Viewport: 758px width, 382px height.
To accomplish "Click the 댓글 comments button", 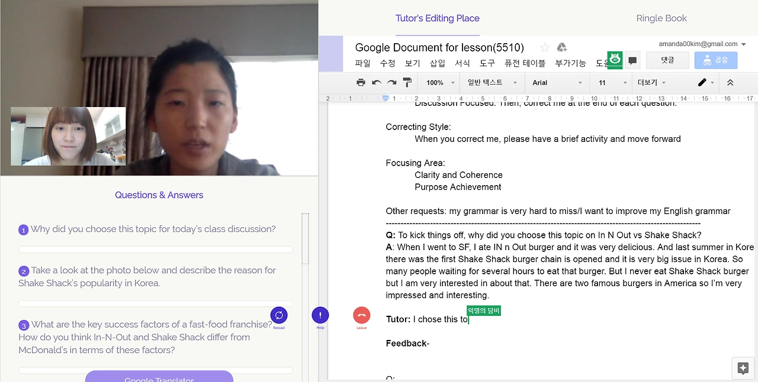I will pyautogui.click(x=667, y=60).
